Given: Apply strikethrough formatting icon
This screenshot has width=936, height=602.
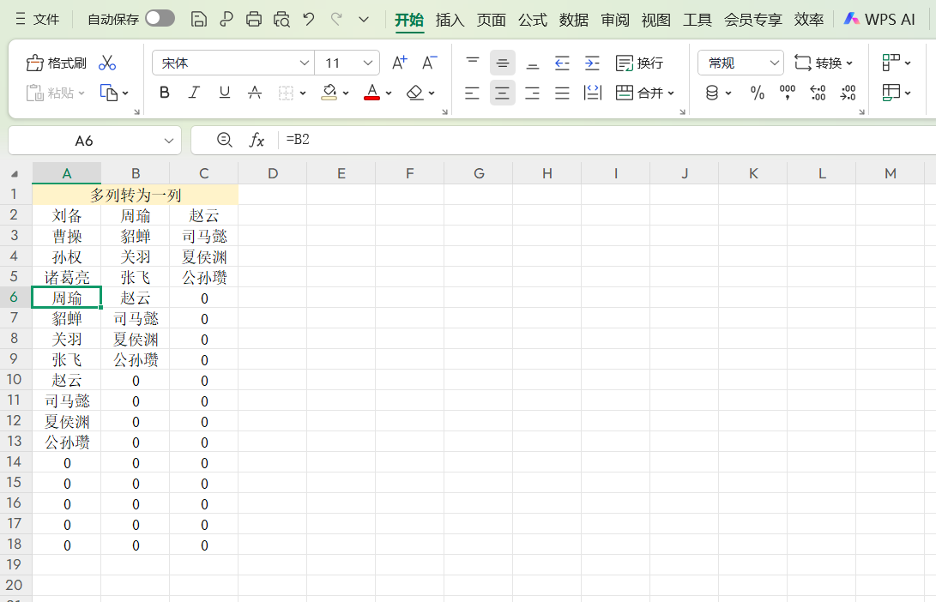Looking at the screenshot, I should 254,93.
